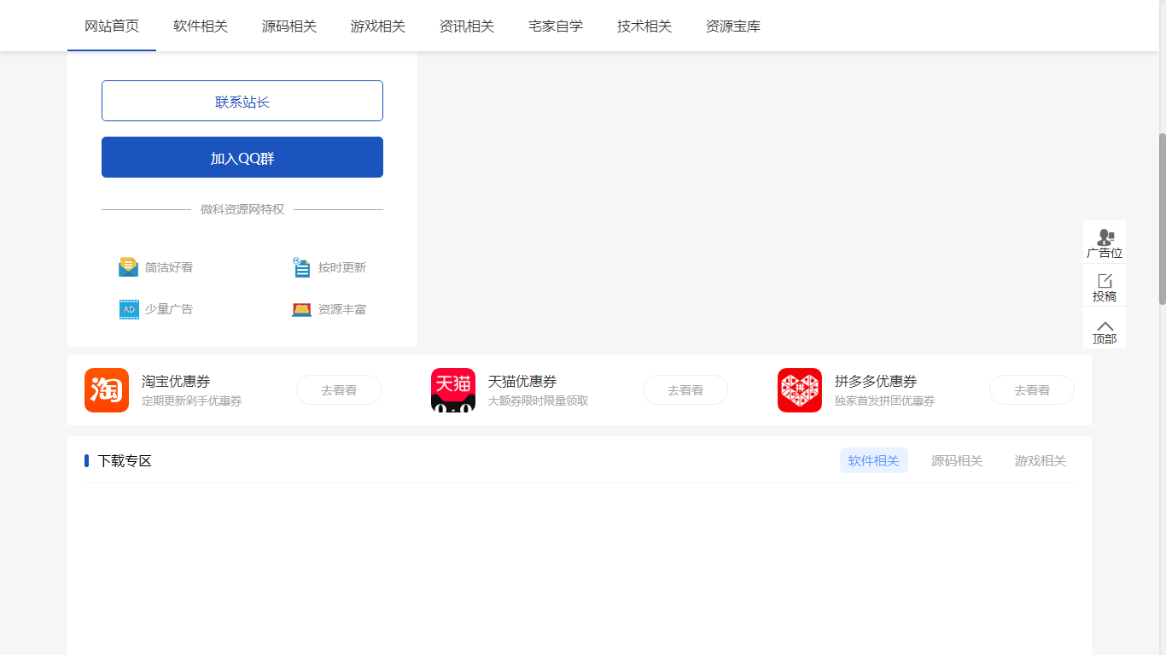Click 去看看 next to 淘宝优惠券
This screenshot has height=655, width=1166.
(x=338, y=389)
